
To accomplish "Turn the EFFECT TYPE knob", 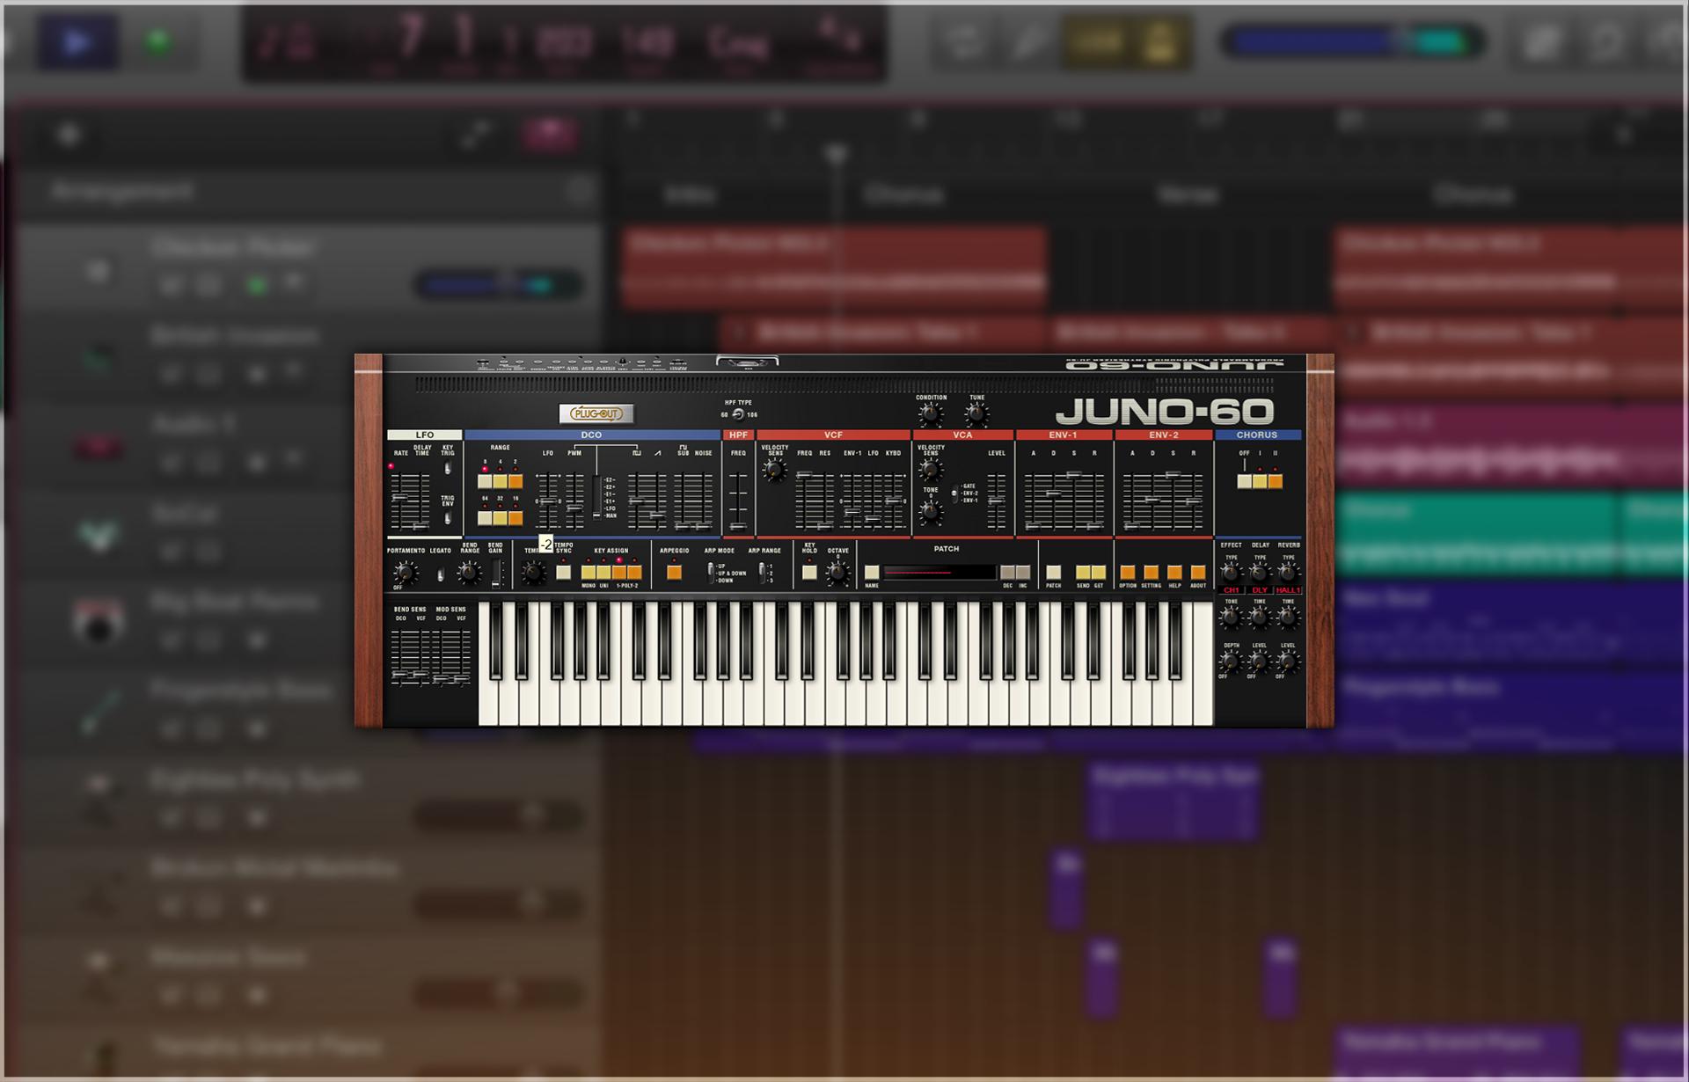I will tap(1232, 573).
